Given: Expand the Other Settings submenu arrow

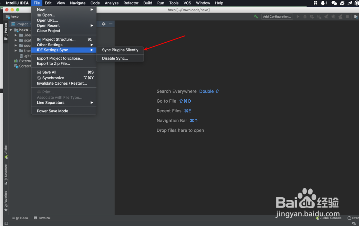Looking at the screenshot, I should 92,44.
